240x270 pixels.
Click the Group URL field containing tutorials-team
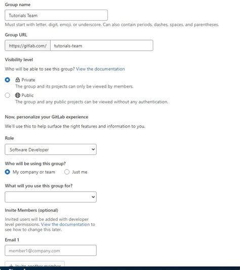tap(102, 46)
